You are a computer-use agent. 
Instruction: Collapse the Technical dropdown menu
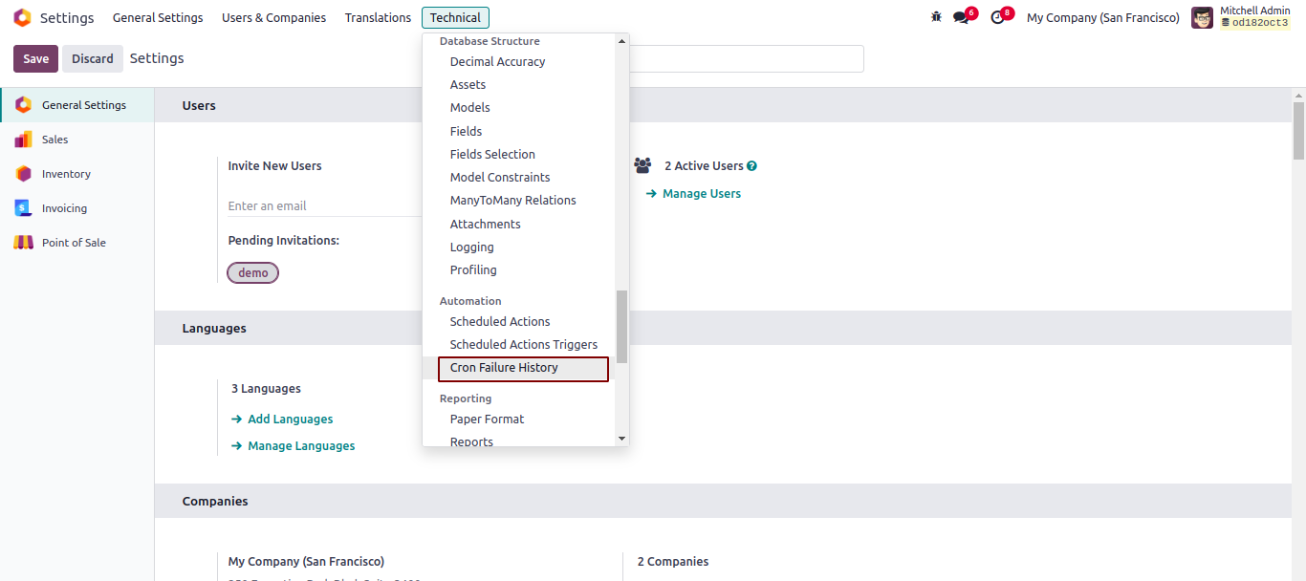(x=455, y=18)
